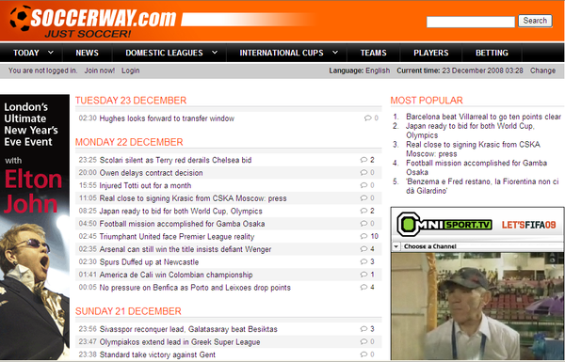The height and width of the screenshot is (362, 565).
Task: Click comment bubble for the 04:50 Gamba Osaka story
Action: pyautogui.click(x=363, y=224)
